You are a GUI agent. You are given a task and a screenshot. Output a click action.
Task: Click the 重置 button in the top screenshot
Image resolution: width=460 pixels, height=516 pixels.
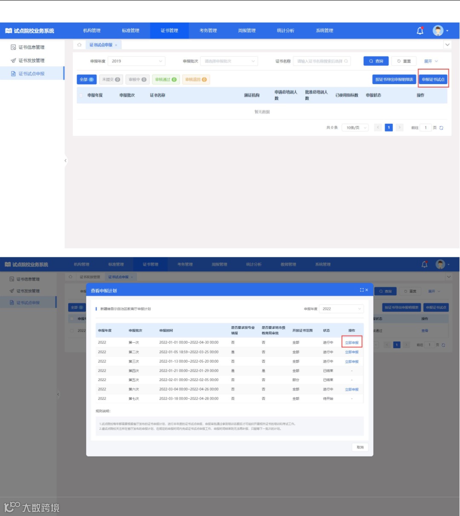tap(404, 61)
